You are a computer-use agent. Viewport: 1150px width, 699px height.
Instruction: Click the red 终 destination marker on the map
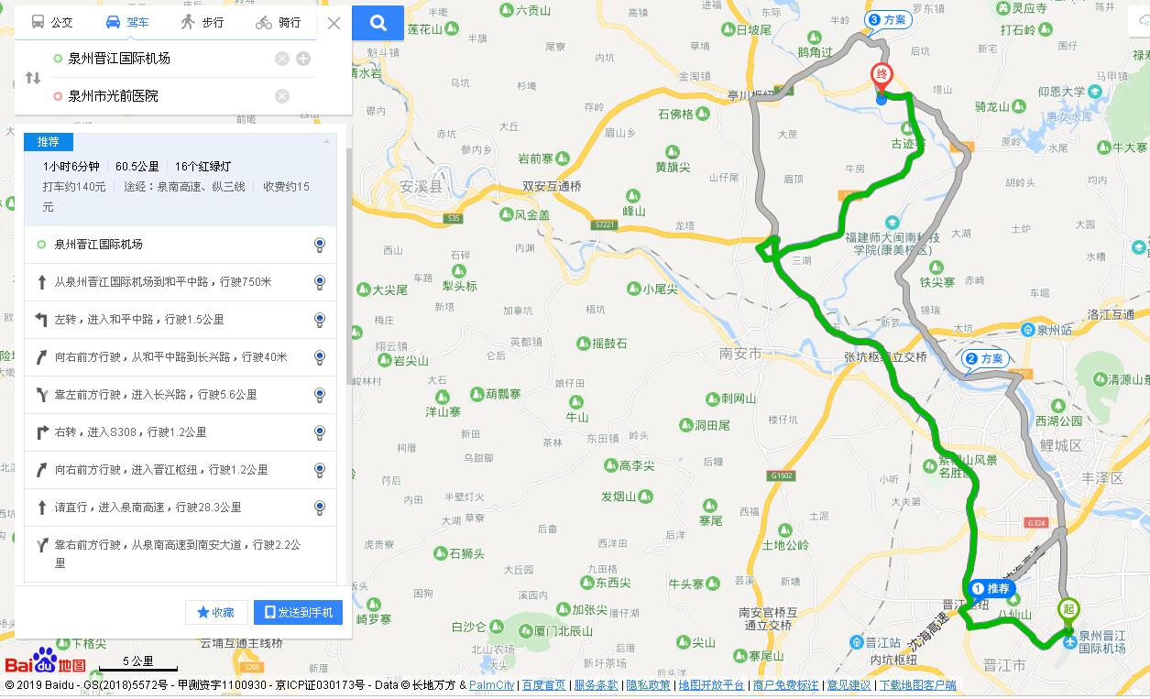(x=882, y=77)
